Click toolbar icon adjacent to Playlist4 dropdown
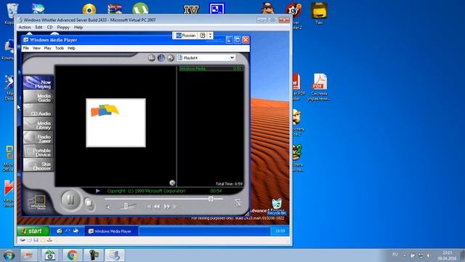465x262 pixels. coord(171,57)
